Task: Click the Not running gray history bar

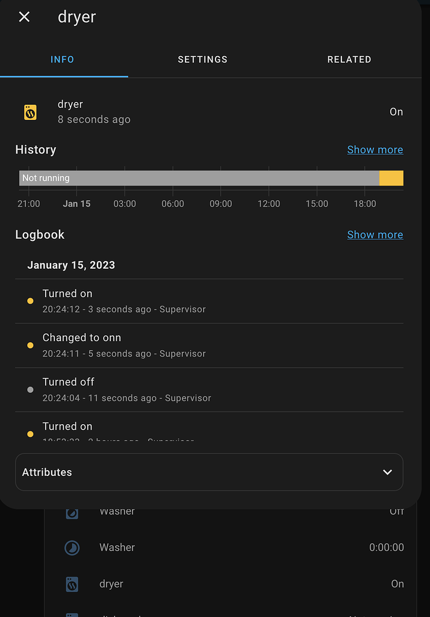Action: click(199, 178)
